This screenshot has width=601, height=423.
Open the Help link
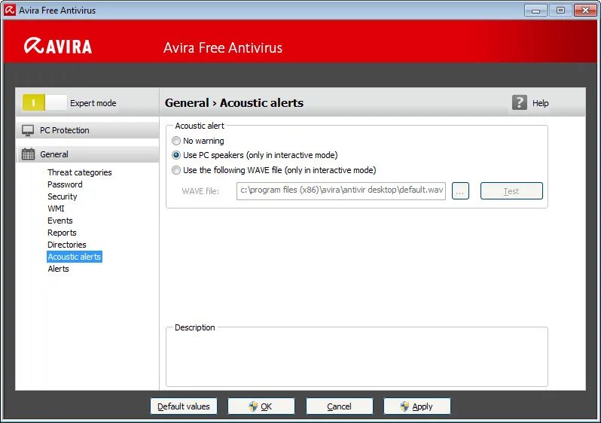[541, 103]
